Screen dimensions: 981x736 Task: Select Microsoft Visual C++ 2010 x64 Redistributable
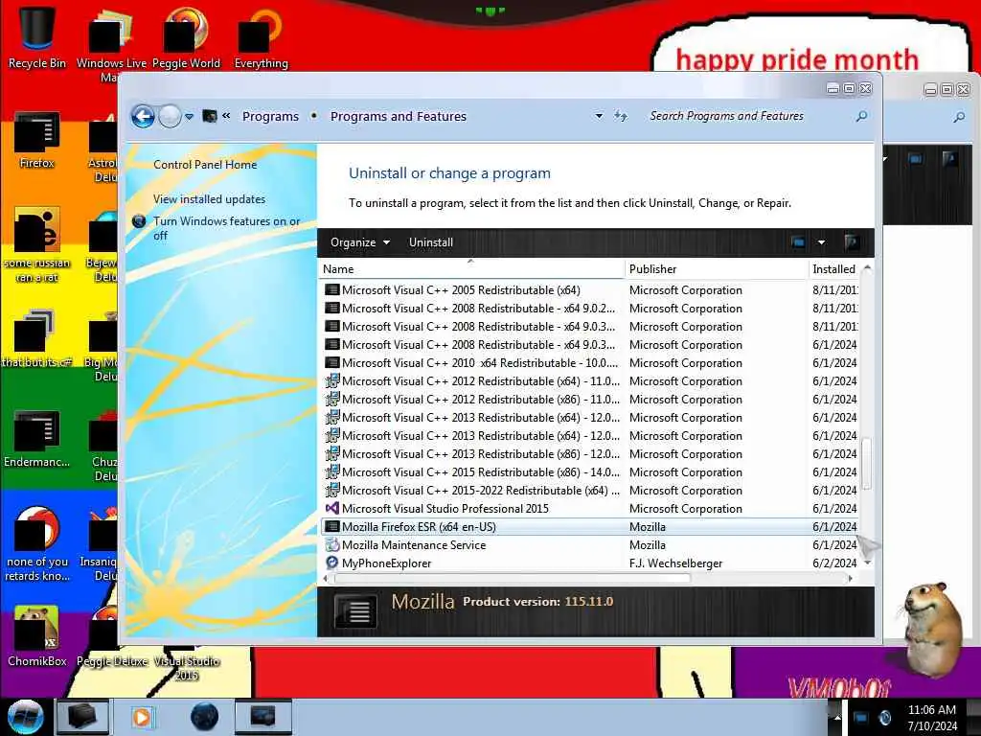pos(589,363)
